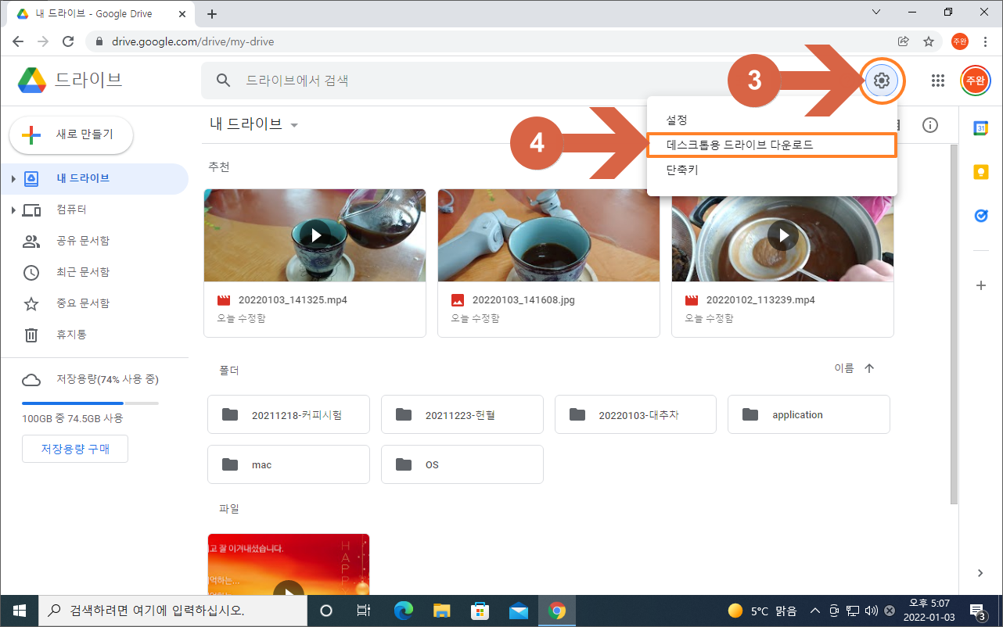Image resolution: width=1003 pixels, height=627 pixels.
Task: Open Mail app from taskbar
Action: [x=519, y=611]
